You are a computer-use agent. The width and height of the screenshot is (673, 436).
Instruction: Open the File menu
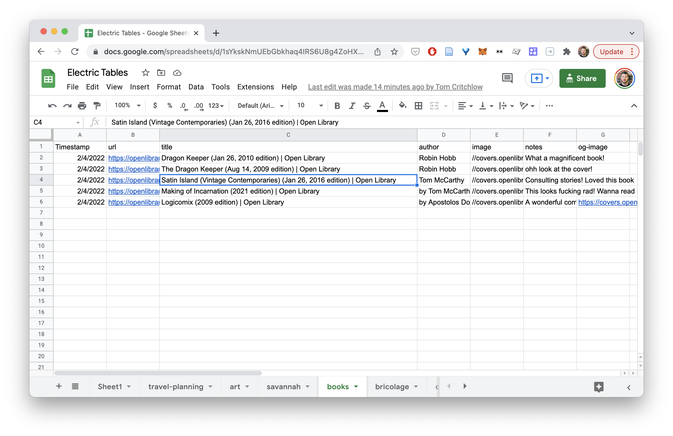(73, 87)
